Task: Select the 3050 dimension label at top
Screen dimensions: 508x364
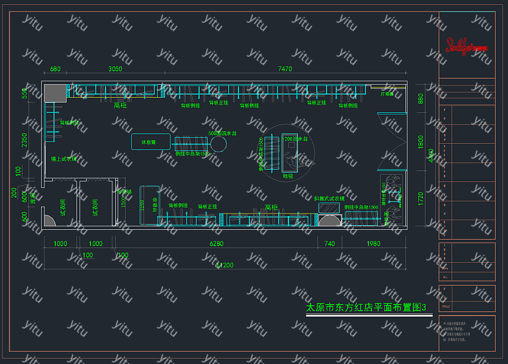Action: click(x=115, y=69)
